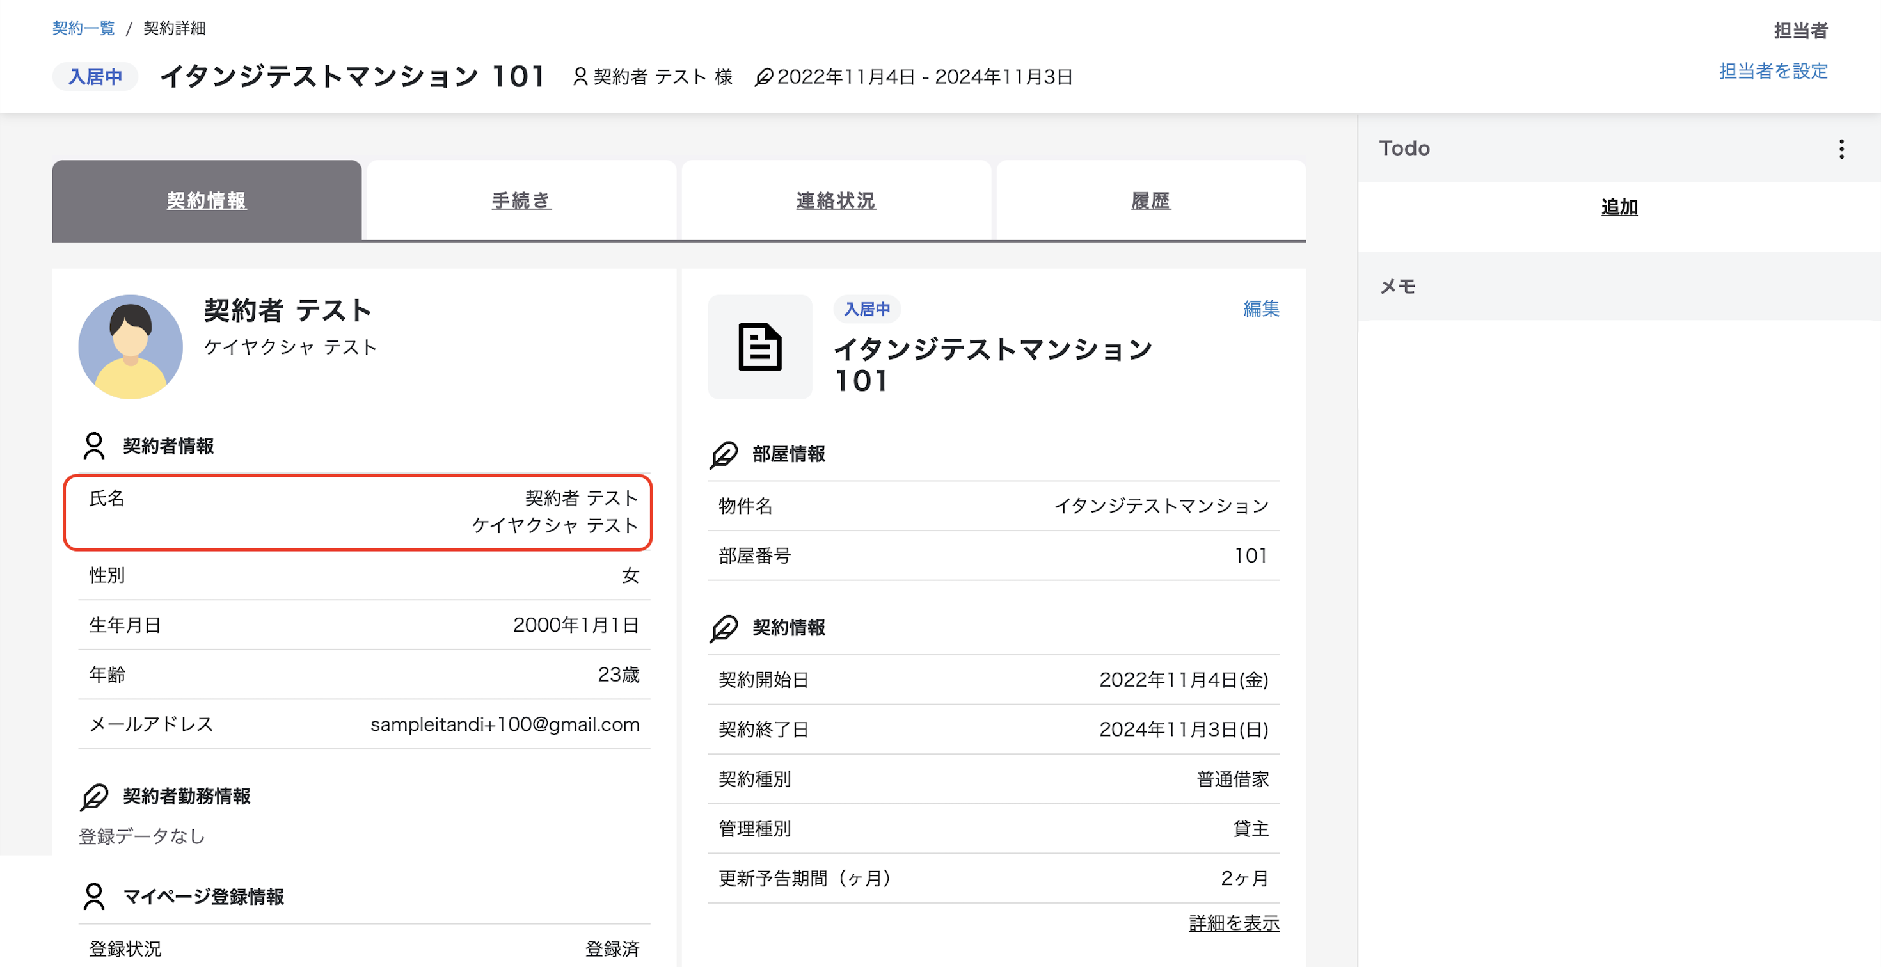Click the 詳細を表示 link

click(x=1234, y=923)
